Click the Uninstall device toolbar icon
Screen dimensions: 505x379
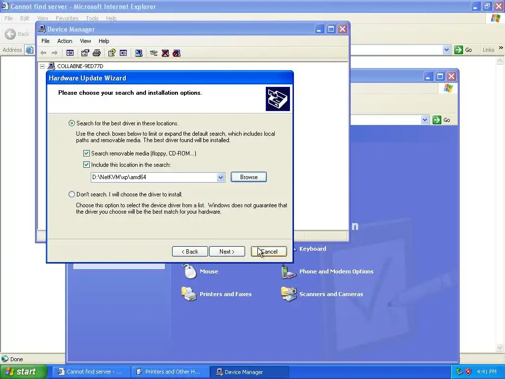point(165,53)
